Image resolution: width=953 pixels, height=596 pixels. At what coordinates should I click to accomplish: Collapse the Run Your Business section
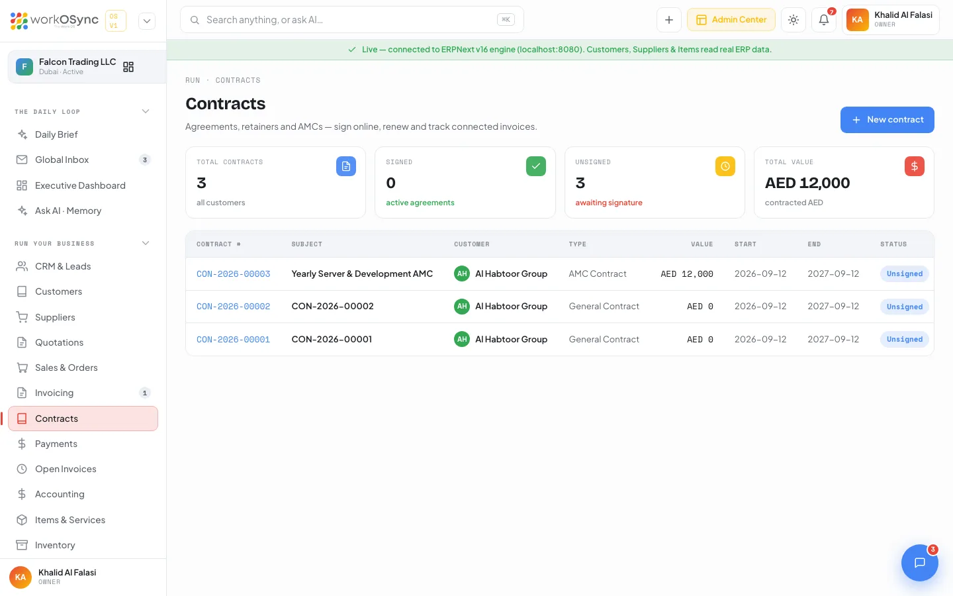pos(146,243)
